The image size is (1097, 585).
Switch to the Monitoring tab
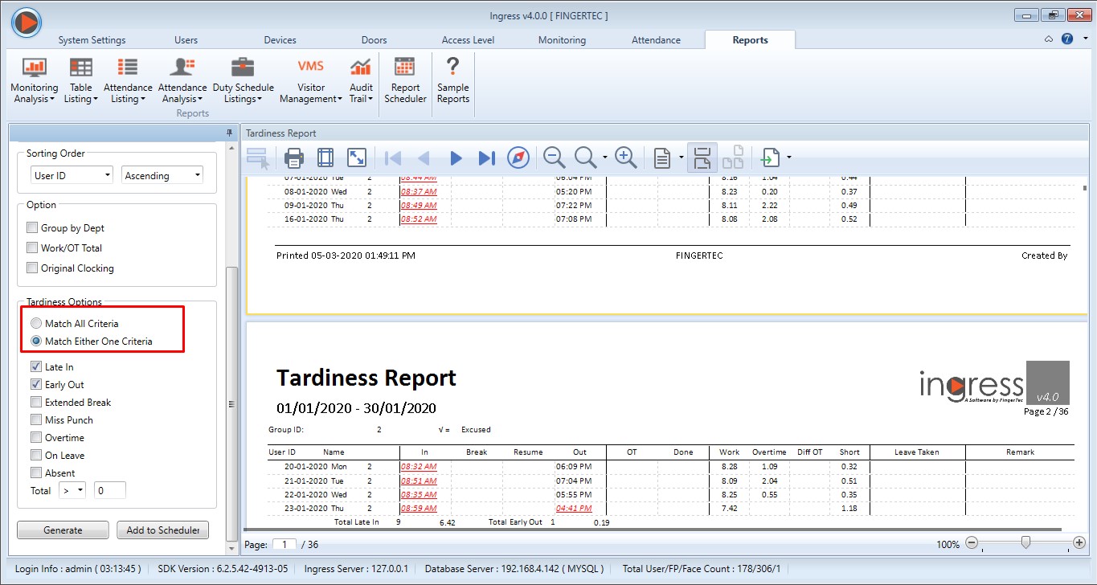click(x=562, y=40)
